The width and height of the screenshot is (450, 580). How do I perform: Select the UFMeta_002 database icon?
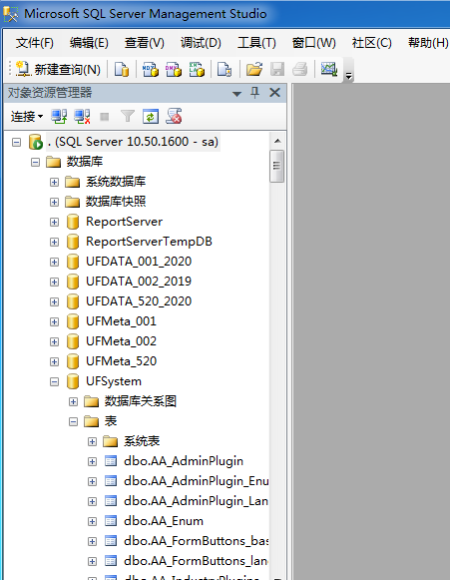73,341
